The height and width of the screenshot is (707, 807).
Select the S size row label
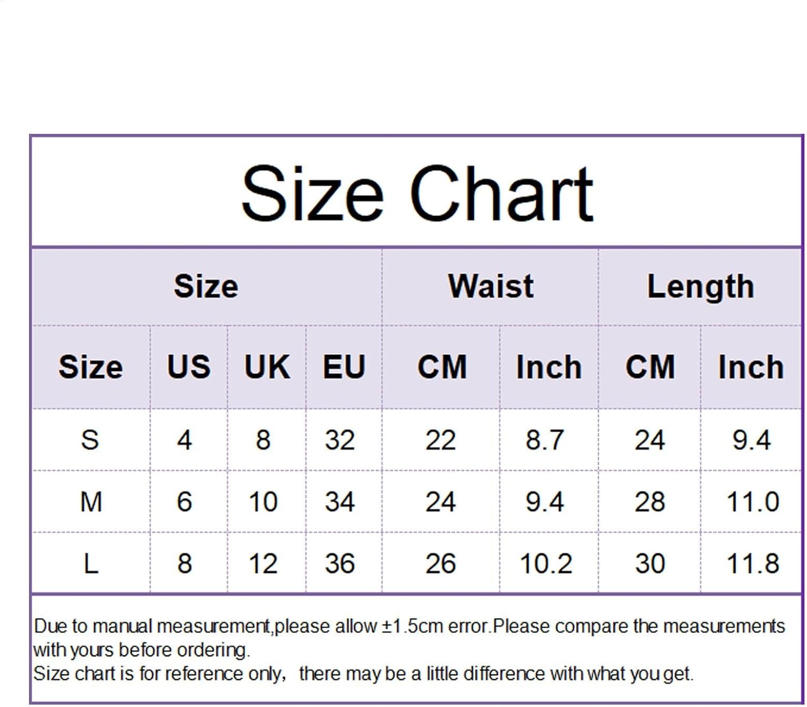click(x=90, y=440)
